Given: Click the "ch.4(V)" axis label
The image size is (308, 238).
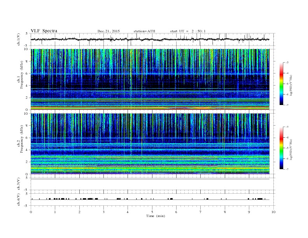Looking at the screenshot, I should pos(18,200).
